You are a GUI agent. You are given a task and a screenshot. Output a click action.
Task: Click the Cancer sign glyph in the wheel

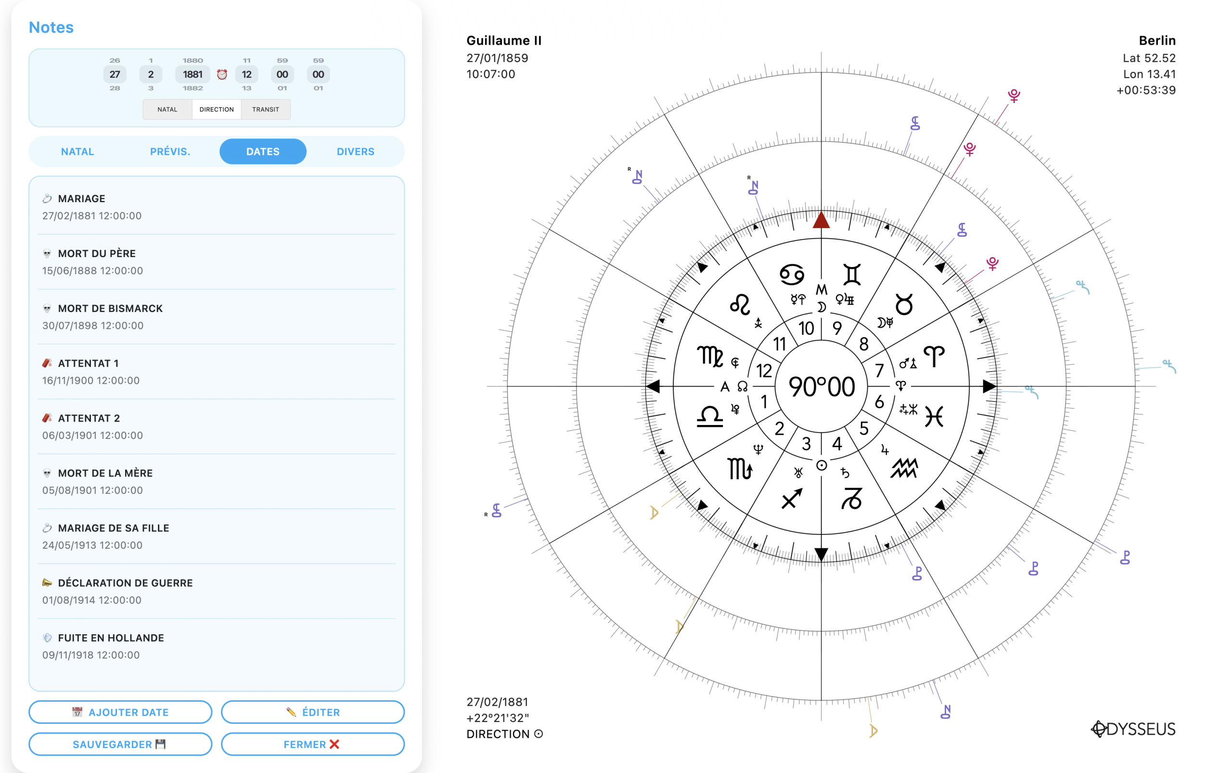click(x=791, y=274)
